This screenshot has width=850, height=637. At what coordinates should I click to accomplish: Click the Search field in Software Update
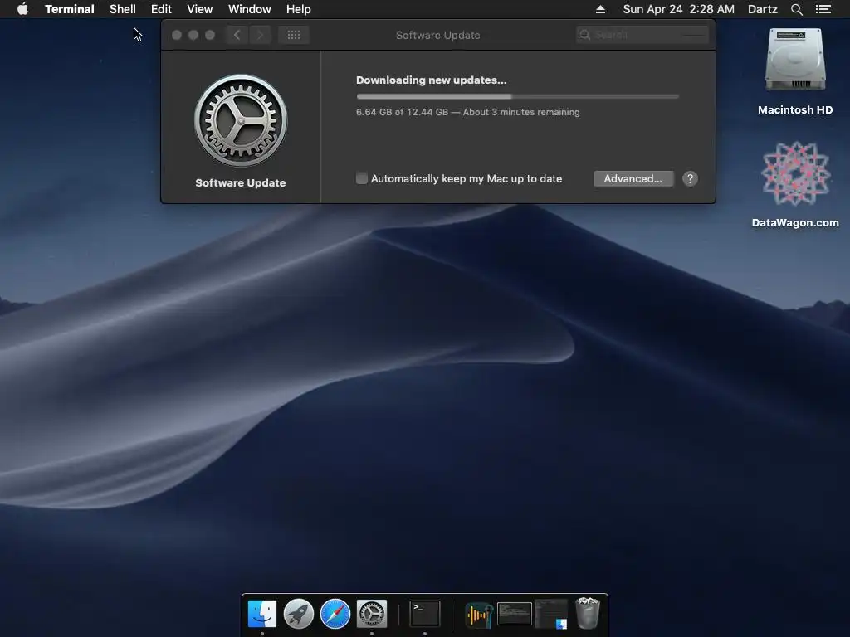642,35
